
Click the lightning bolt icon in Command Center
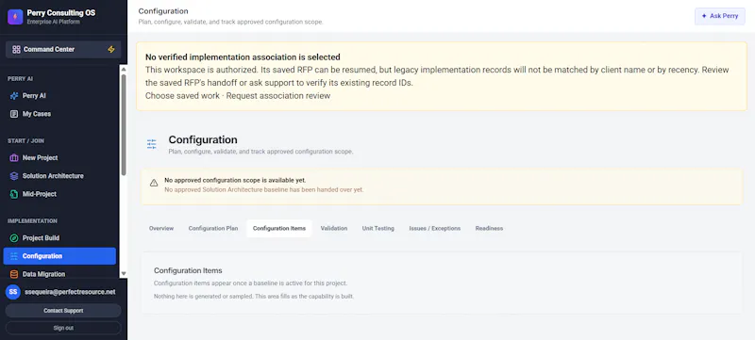pyautogui.click(x=111, y=50)
